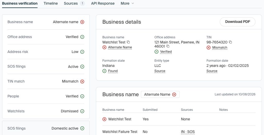Click the IN · SOS source link
Viewport: 264px width, 135px height.
(188, 132)
